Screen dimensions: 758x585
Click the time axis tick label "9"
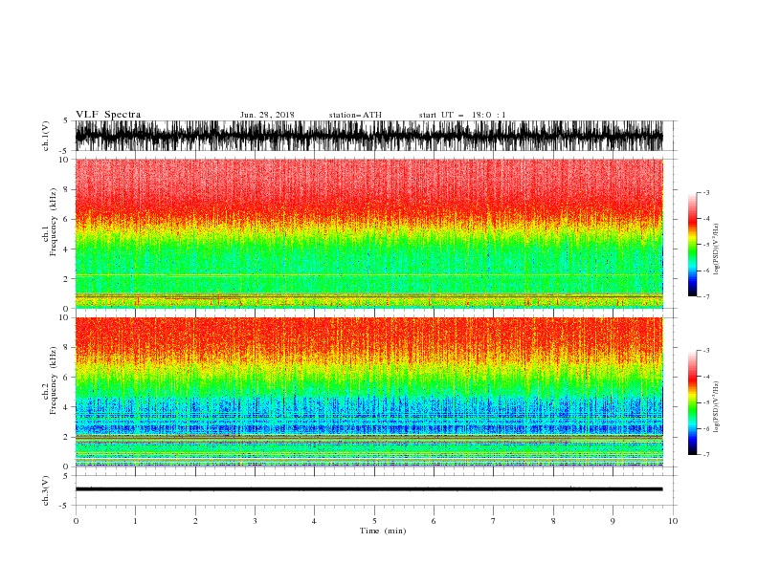coord(613,521)
